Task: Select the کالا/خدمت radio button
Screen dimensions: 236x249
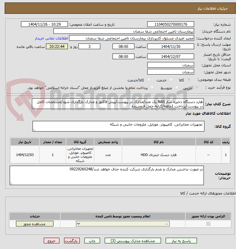Action: 149,80
